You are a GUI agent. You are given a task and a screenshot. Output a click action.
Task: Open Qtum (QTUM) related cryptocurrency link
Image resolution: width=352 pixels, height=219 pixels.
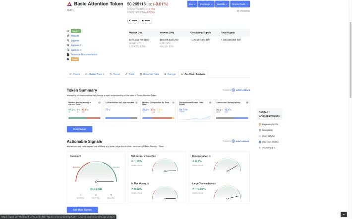[x=269, y=136]
